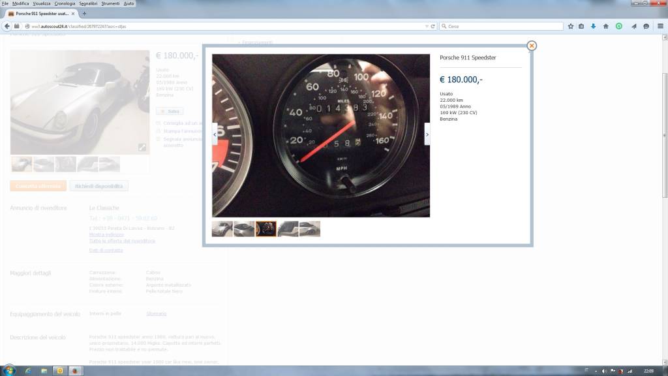Bookmark this page with the star icon
The width and height of the screenshot is (668, 376).
(570, 26)
